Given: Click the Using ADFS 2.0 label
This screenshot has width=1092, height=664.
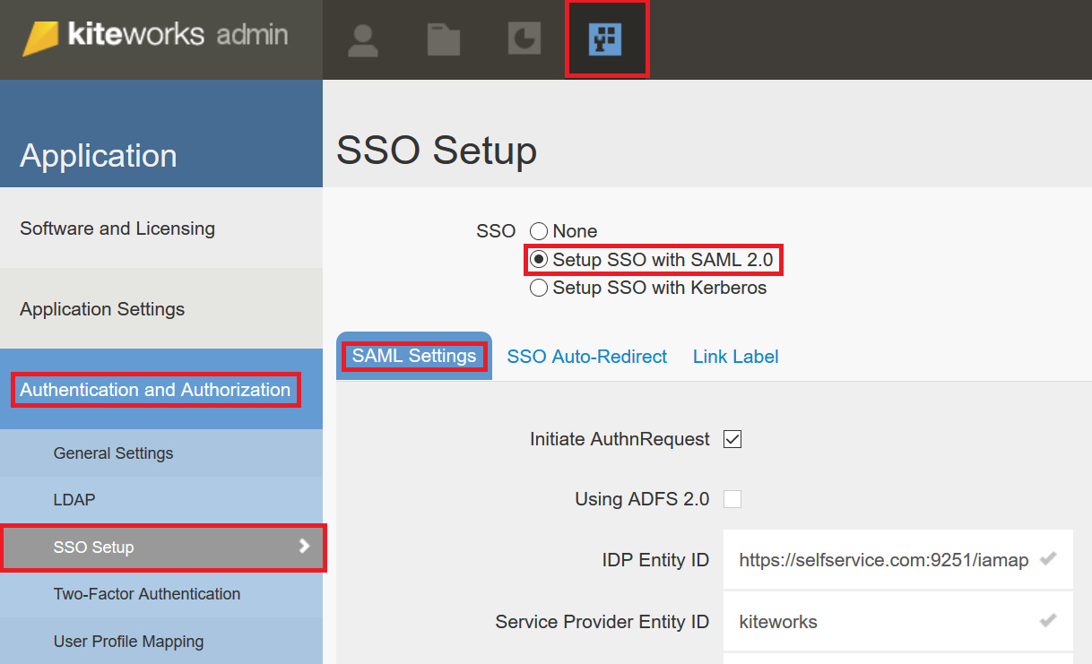Looking at the screenshot, I should (x=642, y=499).
